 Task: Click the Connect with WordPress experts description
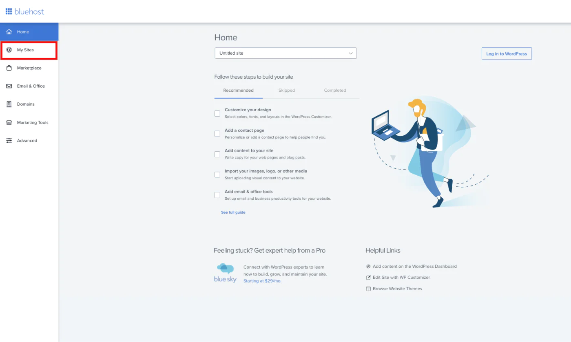coord(285,271)
